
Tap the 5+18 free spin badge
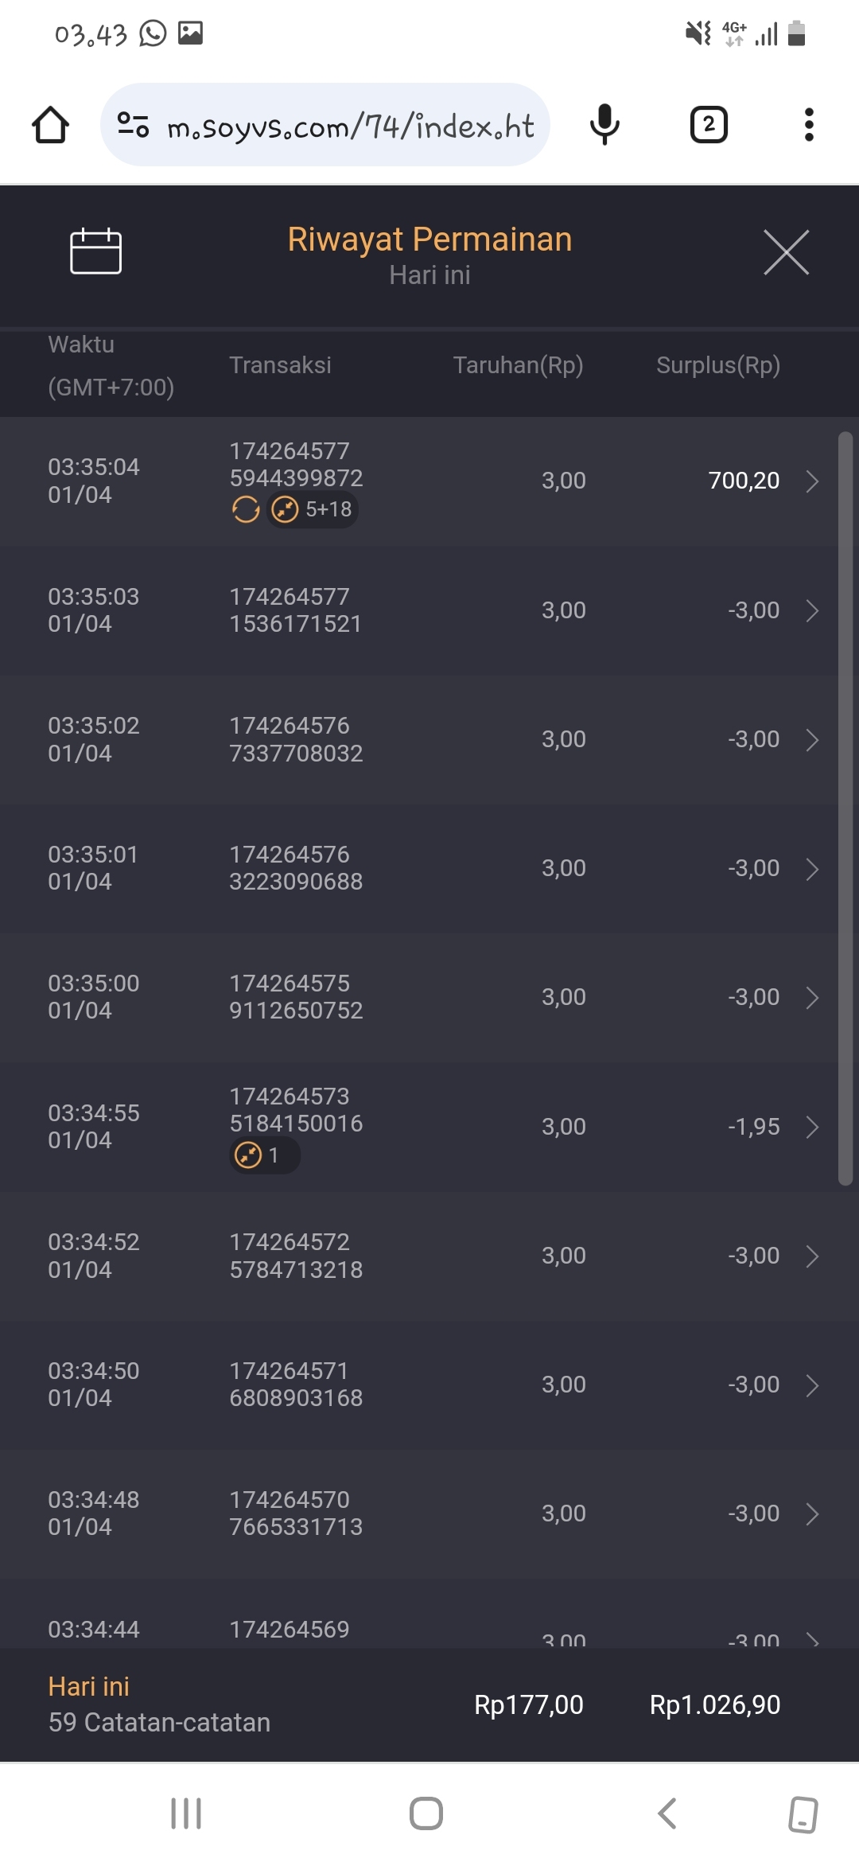coord(313,509)
